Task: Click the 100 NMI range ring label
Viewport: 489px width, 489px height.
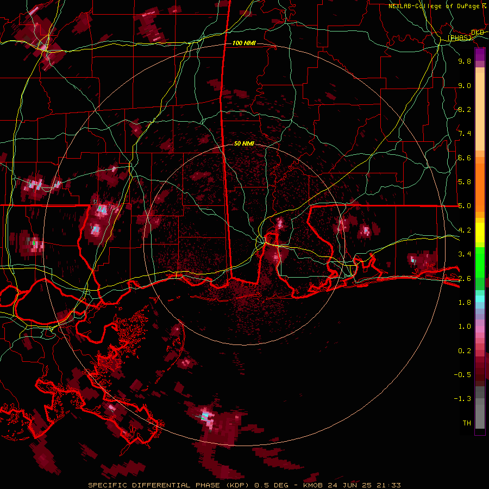Action: pos(244,43)
